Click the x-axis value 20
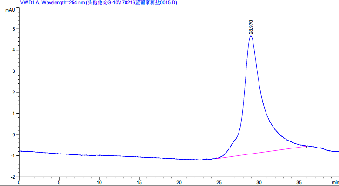The image size is (339, 186). 179,182
